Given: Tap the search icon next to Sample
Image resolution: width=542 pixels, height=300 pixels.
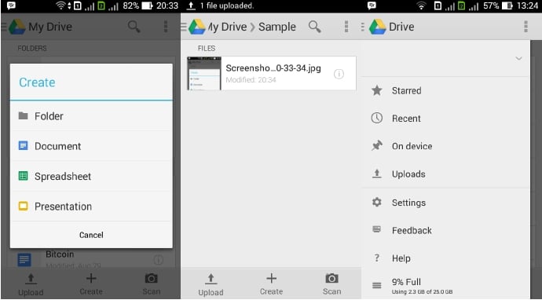Looking at the screenshot, I should pos(314,27).
